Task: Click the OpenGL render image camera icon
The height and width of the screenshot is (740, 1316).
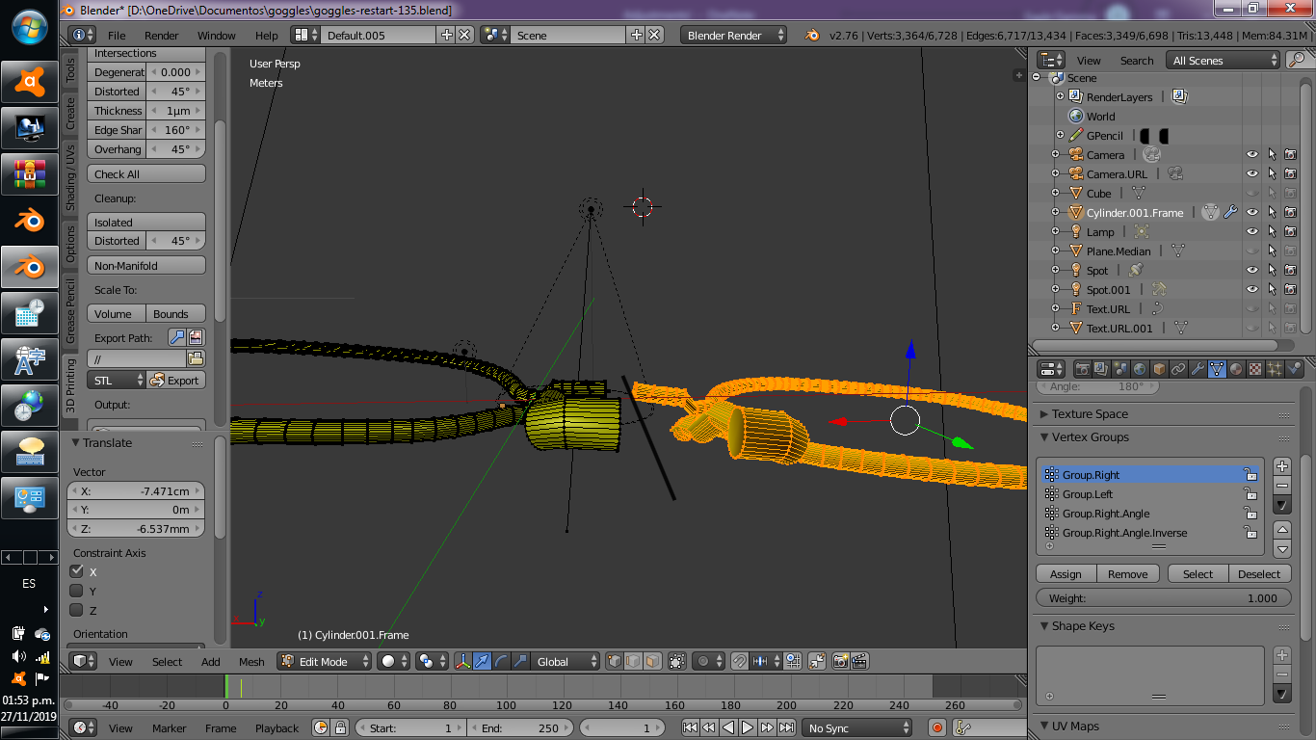Action: tap(840, 661)
